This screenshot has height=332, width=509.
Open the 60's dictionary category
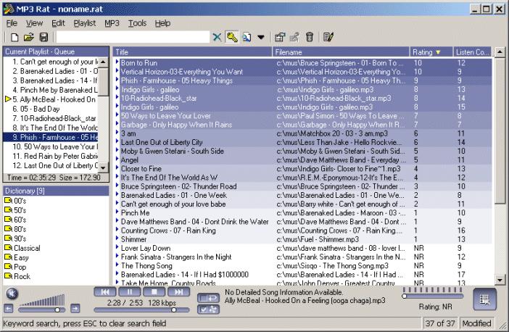coord(15,220)
